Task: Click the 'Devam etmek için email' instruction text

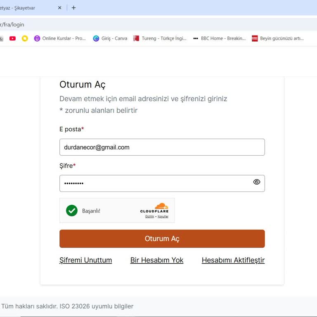Action: pyautogui.click(x=143, y=99)
